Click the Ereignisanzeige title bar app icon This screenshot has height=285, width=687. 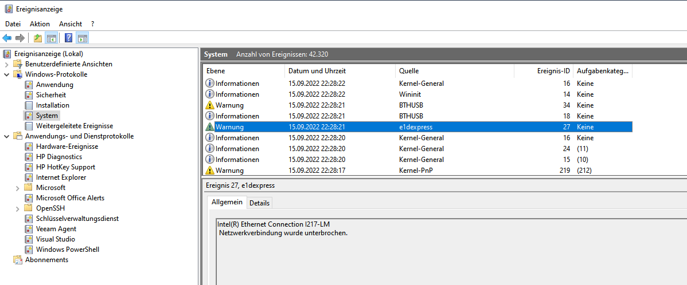pos(7,9)
